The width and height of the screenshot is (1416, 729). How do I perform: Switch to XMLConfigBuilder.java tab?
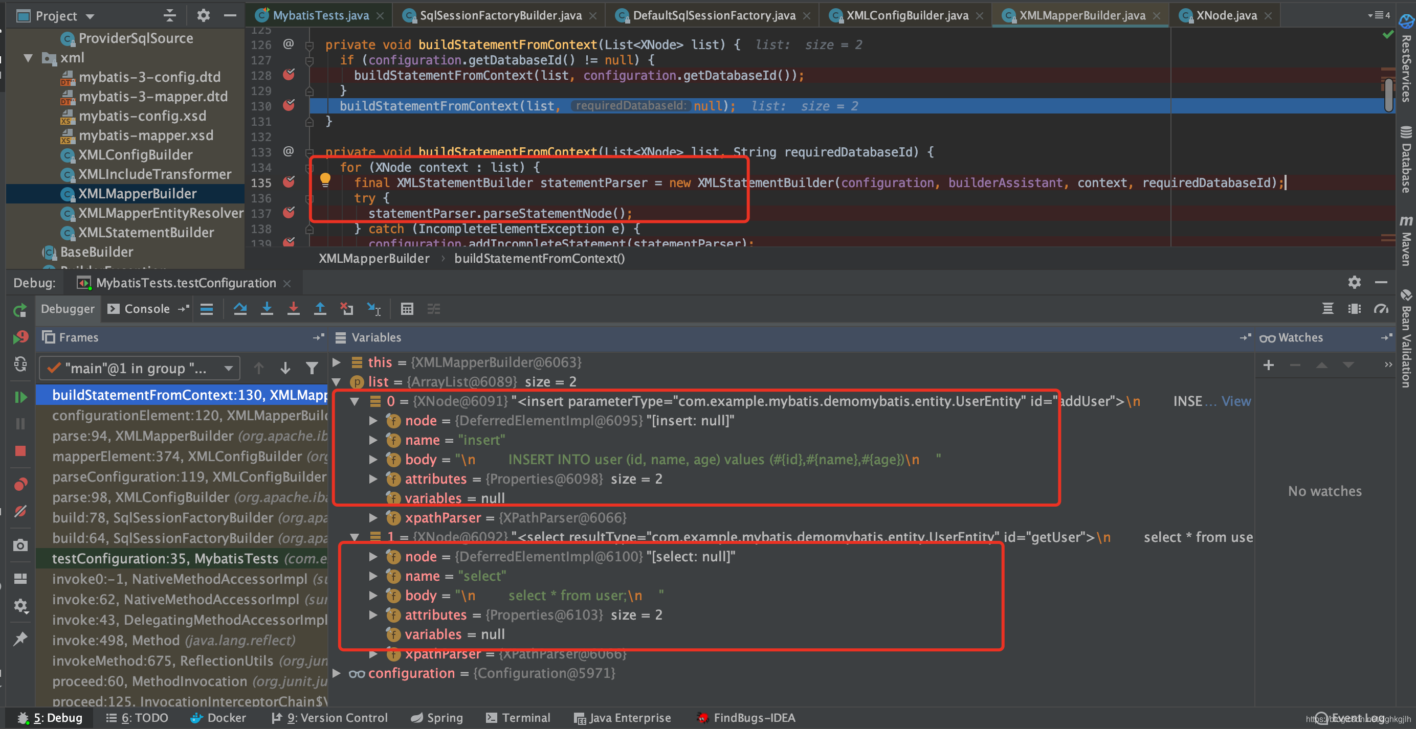pyautogui.click(x=906, y=15)
